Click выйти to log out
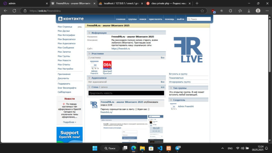Viewport: 272px width, 153px height. tap(180, 19)
